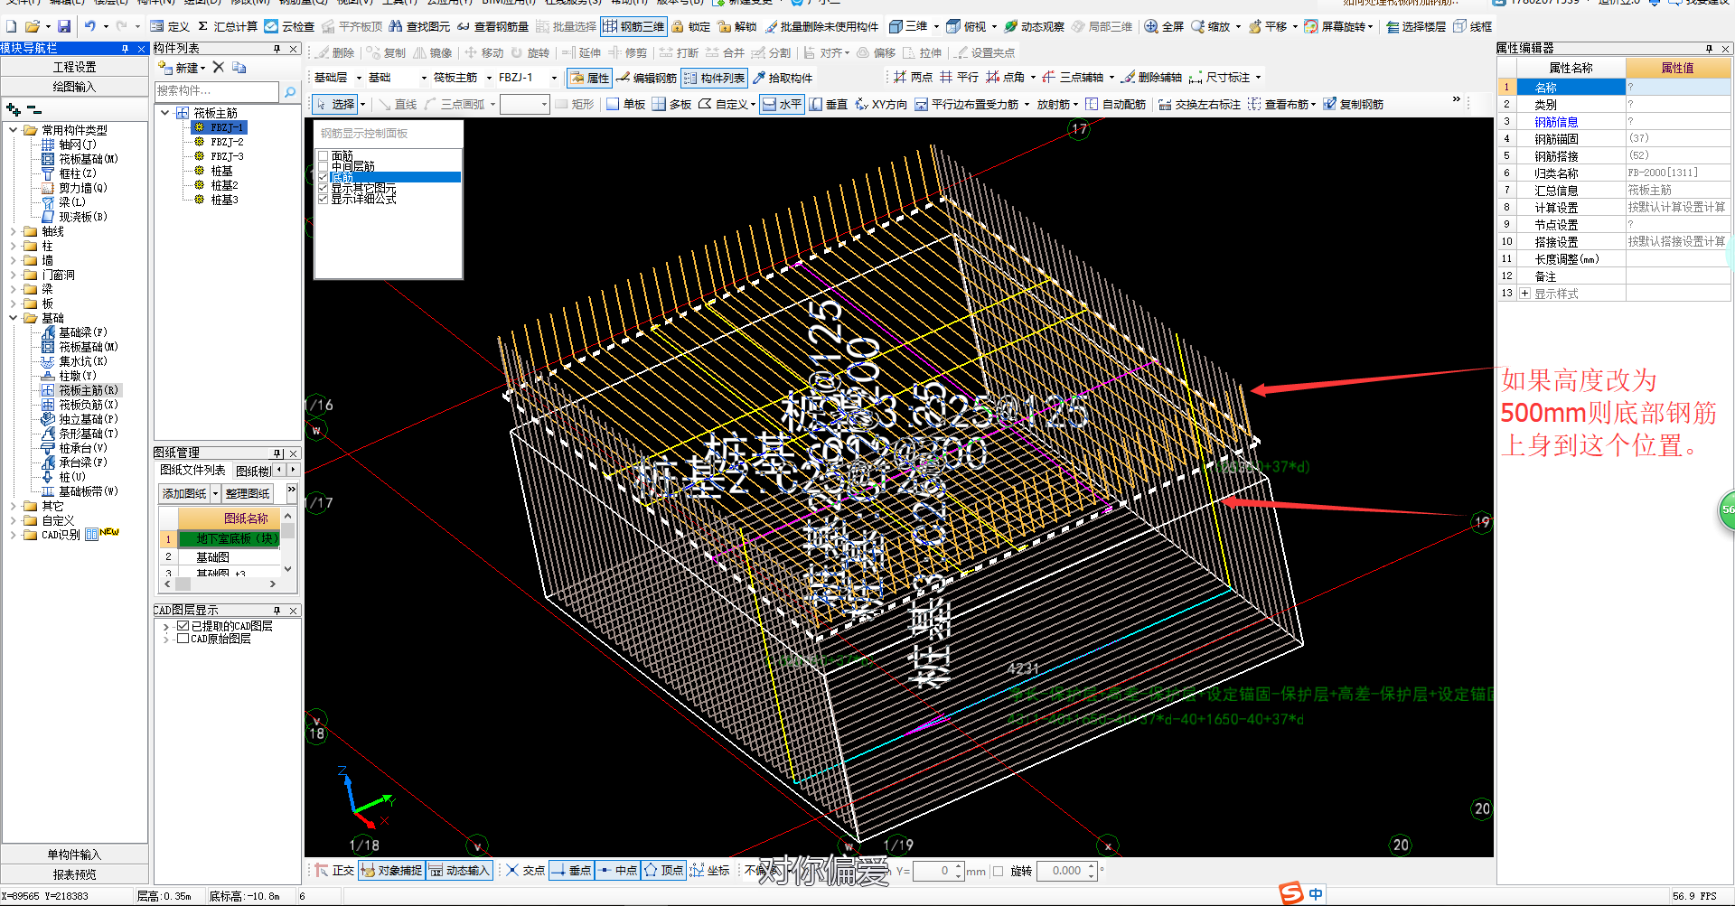The width and height of the screenshot is (1735, 906).
Task: Expand 显示样式 property row
Action: tap(1524, 294)
